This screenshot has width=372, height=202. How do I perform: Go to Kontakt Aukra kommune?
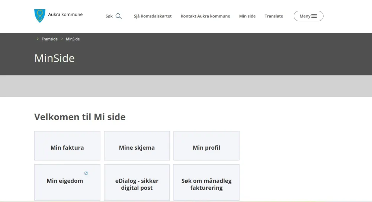pos(205,16)
